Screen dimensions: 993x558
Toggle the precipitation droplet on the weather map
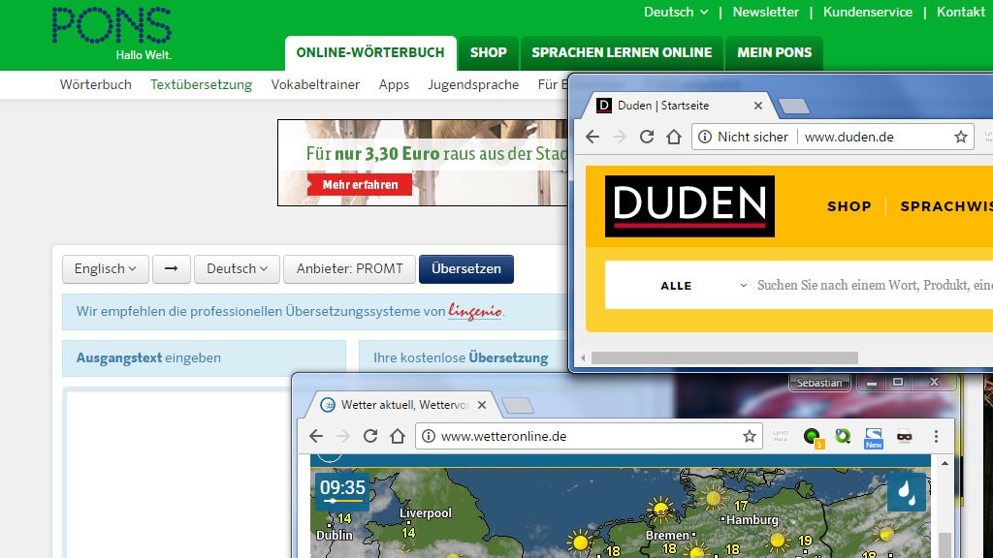point(906,493)
